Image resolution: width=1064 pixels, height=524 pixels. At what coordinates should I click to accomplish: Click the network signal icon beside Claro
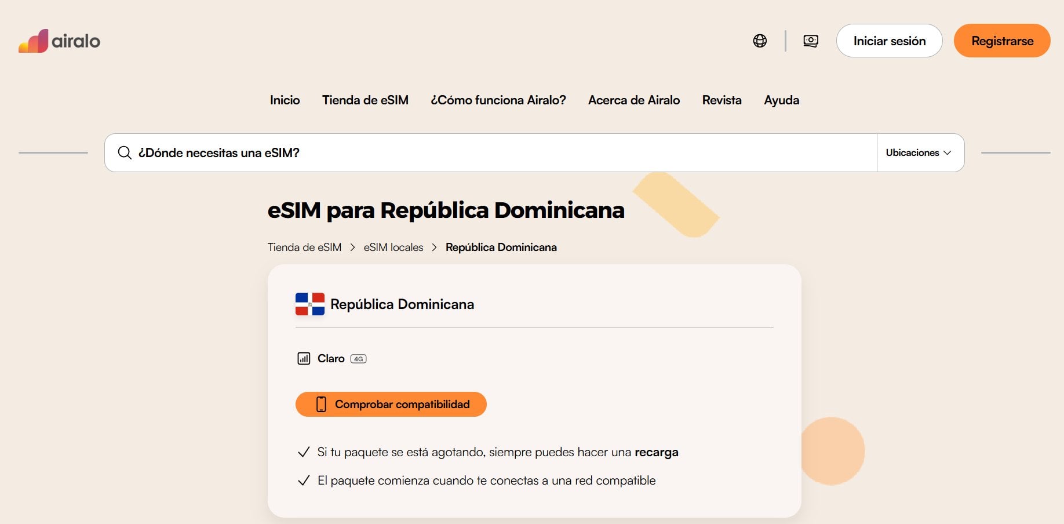click(x=304, y=358)
